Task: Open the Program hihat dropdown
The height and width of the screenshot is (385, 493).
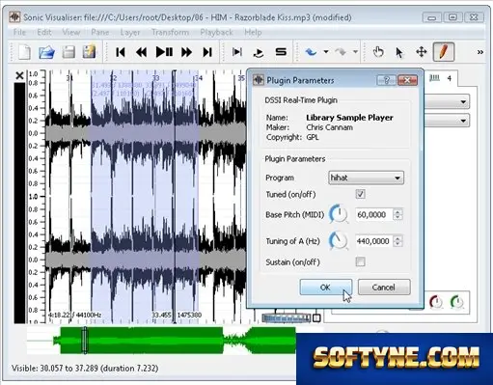Action: (366, 178)
